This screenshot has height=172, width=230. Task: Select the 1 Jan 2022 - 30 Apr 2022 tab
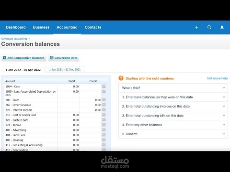23,70
